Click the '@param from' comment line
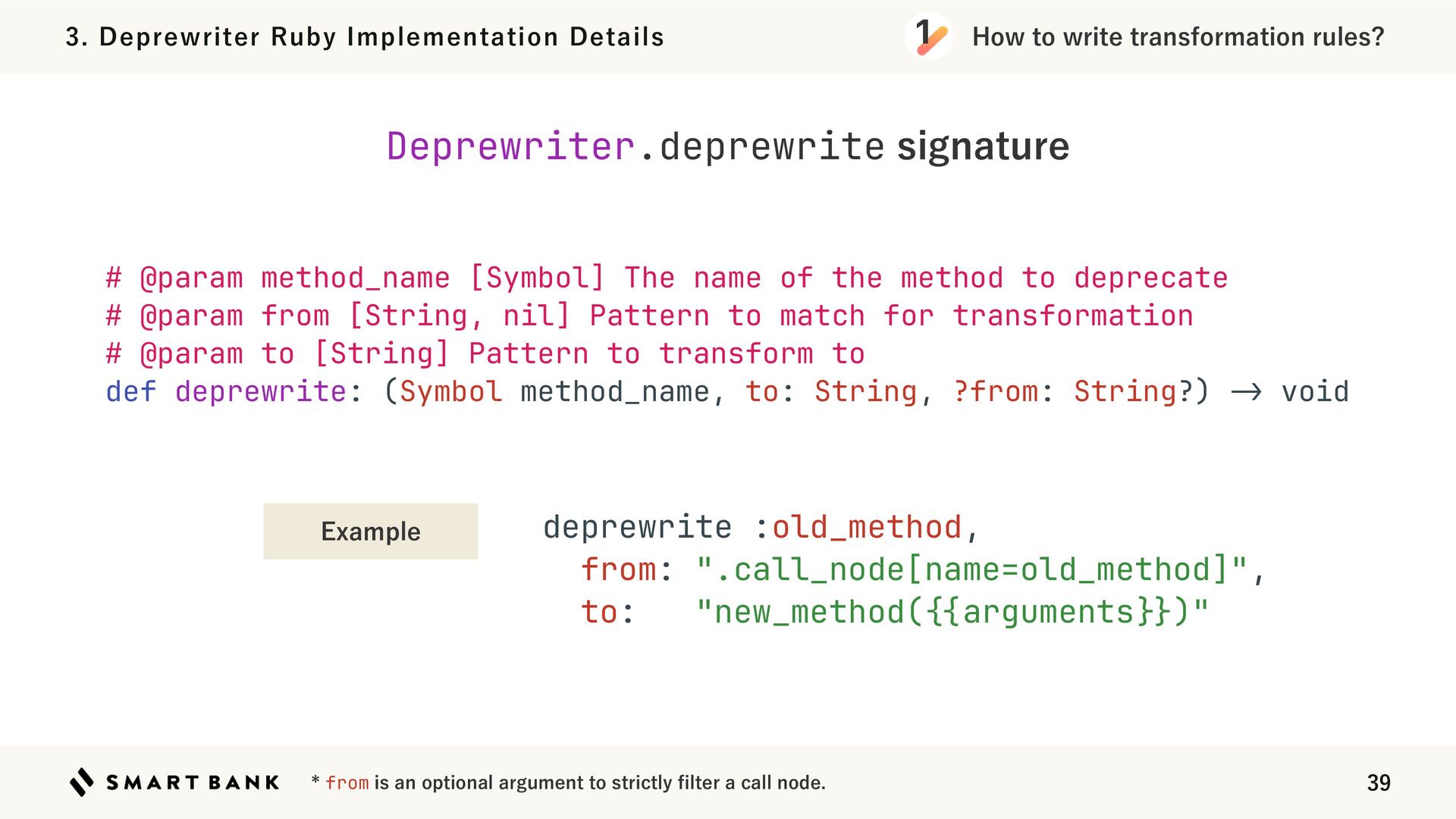 649,315
